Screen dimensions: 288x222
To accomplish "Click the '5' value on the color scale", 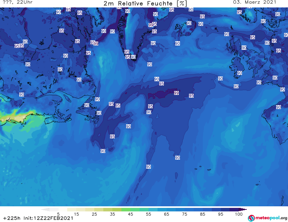I will [58, 214].
